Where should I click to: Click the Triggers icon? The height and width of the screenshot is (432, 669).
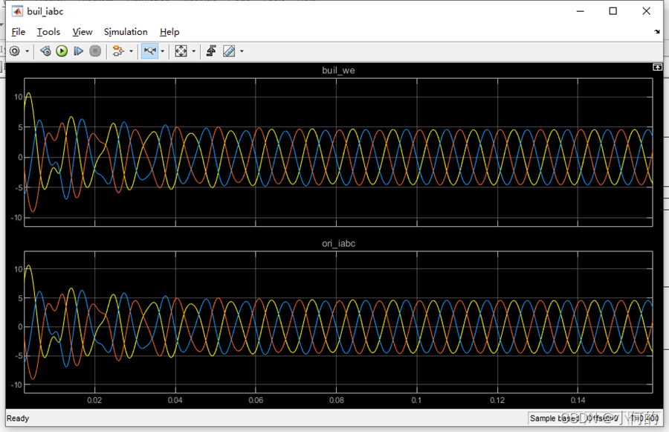click(211, 51)
